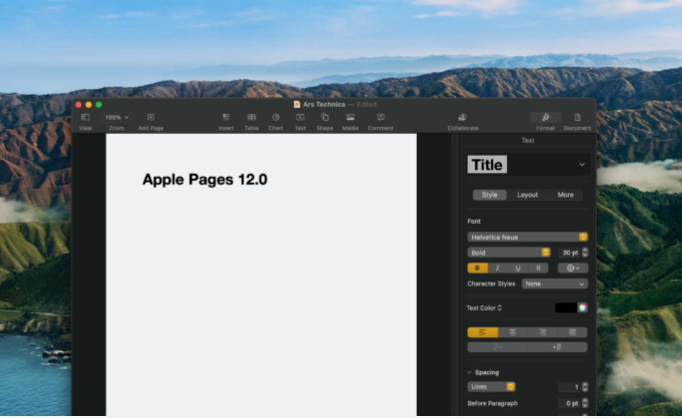Decrease paragraph indent
This screenshot has height=418, width=682.
pos(497,347)
